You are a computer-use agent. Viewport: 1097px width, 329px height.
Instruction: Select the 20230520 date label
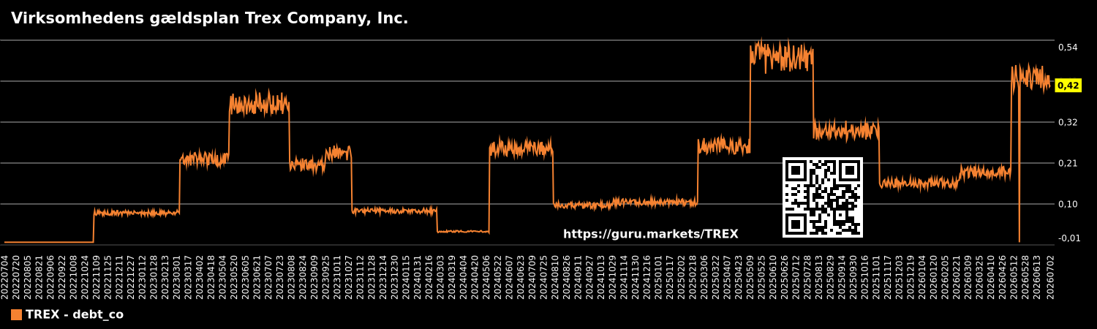234,276
